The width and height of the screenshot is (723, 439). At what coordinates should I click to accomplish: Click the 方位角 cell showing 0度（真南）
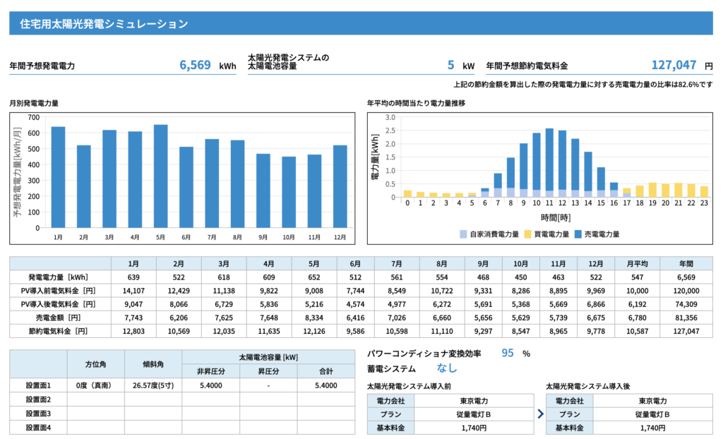pyautogui.click(x=95, y=385)
